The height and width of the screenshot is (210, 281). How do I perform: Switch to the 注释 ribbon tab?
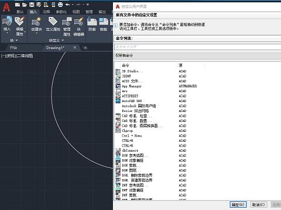(x=46, y=12)
